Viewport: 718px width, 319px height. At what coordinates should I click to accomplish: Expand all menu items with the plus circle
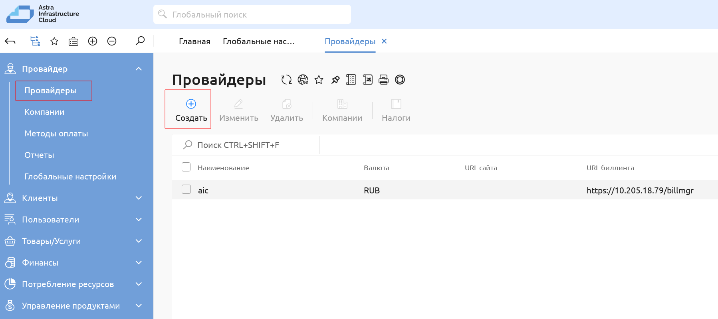tap(93, 41)
